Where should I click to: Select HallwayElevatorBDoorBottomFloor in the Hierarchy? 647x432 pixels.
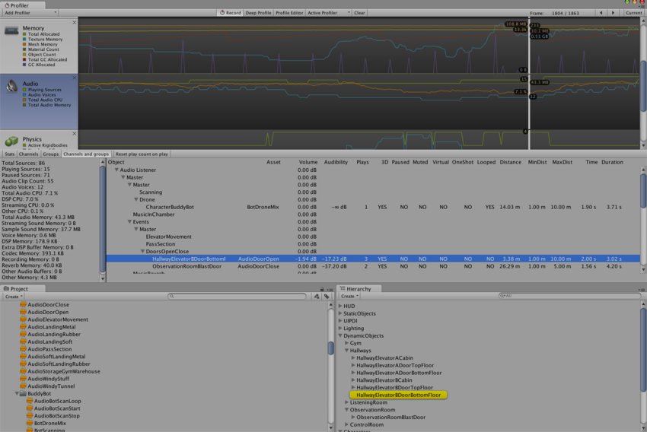398,395
